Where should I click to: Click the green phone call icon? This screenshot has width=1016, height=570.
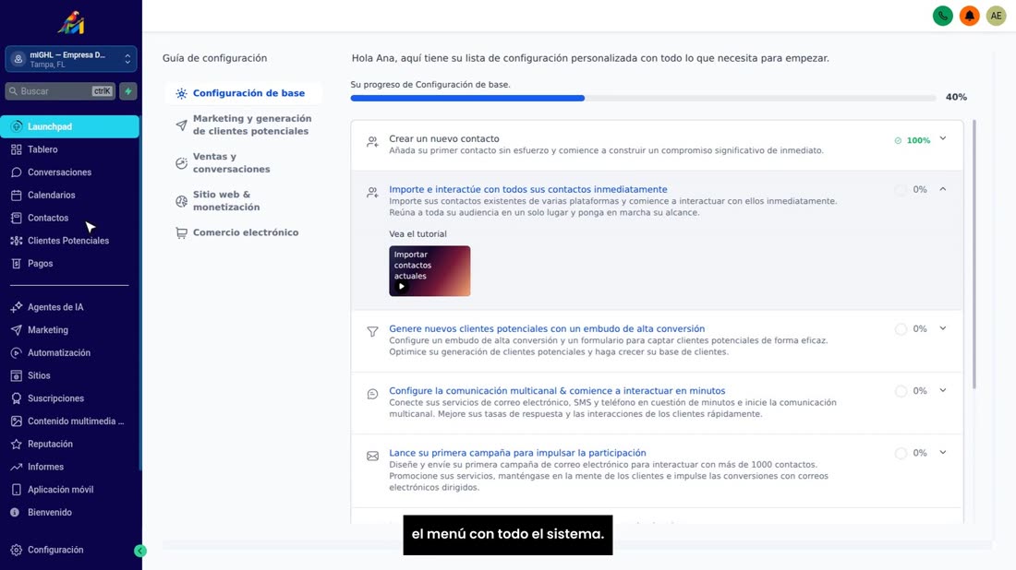(x=942, y=16)
